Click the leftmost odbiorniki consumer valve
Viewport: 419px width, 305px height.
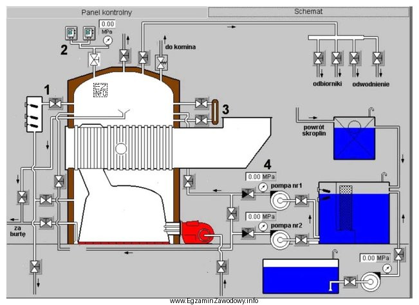319,59
